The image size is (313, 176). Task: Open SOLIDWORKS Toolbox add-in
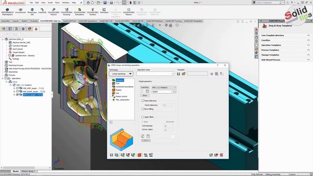92,12
